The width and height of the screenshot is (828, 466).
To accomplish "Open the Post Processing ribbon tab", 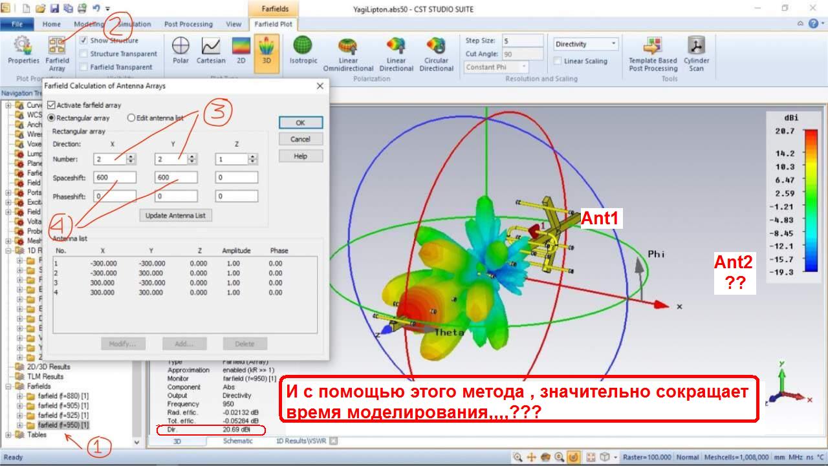I will [188, 24].
